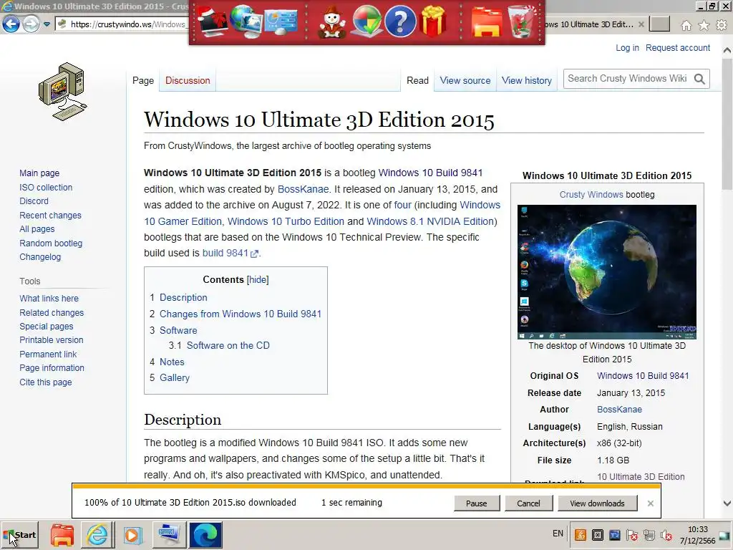
Task: Open the View history tab
Action: (527, 80)
